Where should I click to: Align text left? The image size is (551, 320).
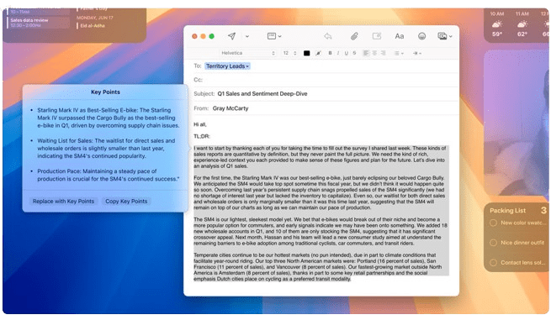tap(366, 53)
